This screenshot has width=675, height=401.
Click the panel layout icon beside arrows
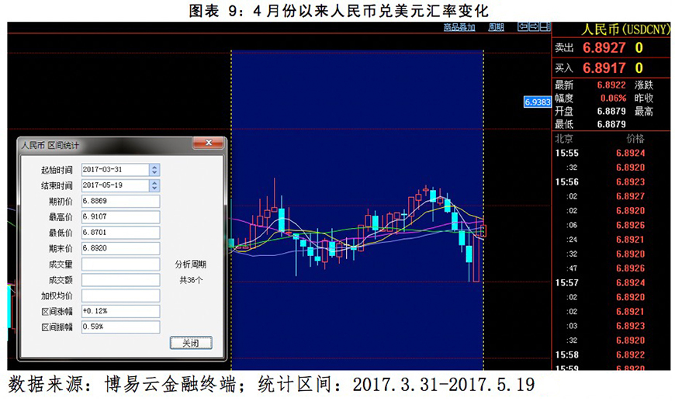(545, 27)
